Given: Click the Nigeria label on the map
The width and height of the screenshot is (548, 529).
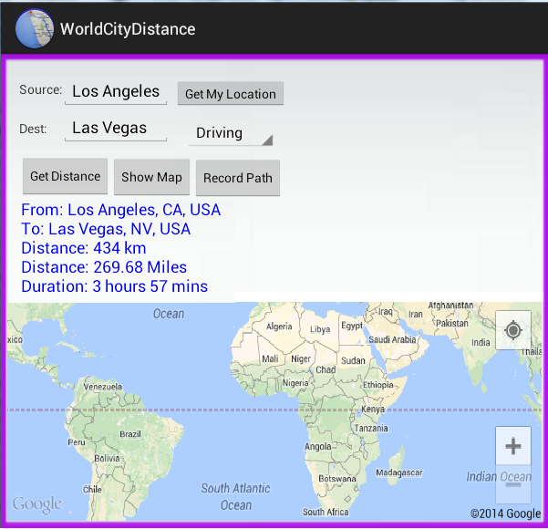Looking at the screenshot, I should pyautogui.click(x=295, y=383).
